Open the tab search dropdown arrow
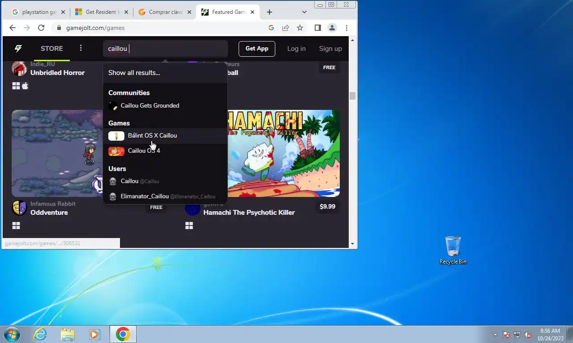 click(304, 12)
